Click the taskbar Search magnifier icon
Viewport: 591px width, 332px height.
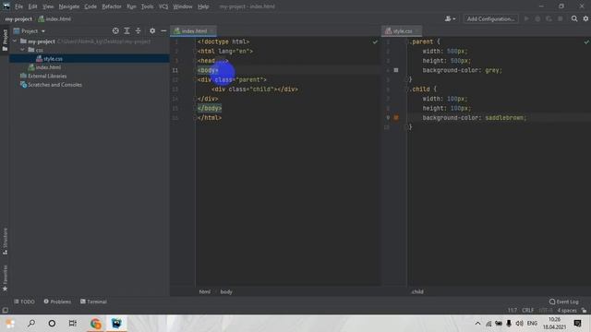click(x=31, y=324)
